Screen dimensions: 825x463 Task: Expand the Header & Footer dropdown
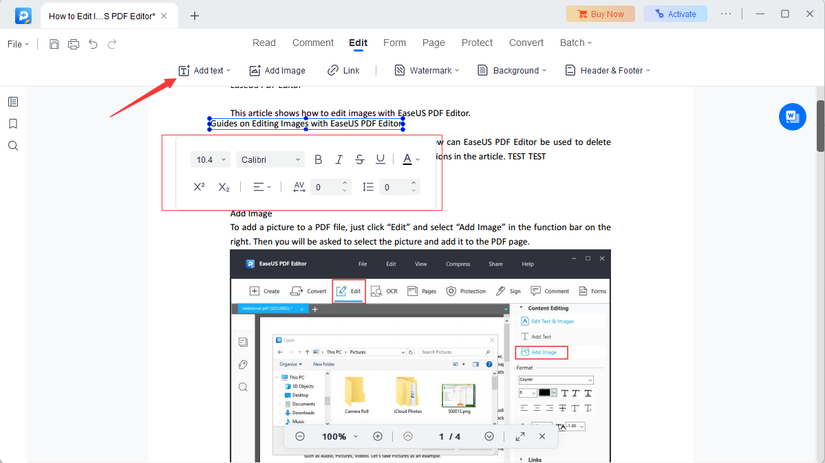(x=608, y=71)
